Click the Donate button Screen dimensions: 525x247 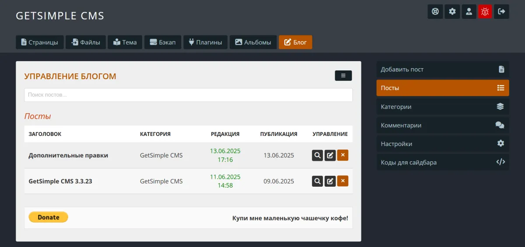tap(48, 217)
